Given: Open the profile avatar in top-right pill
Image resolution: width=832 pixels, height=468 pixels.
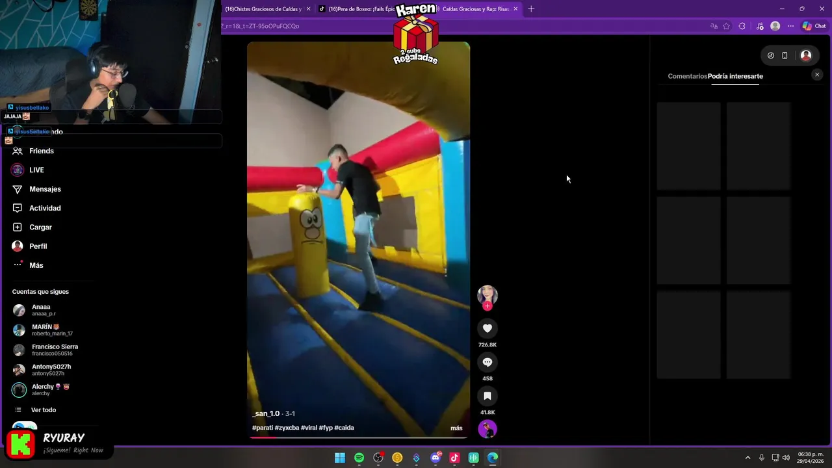Looking at the screenshot, I should 806,55.
